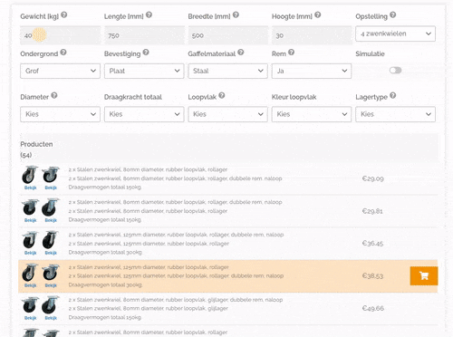Open Rem dropdown set to Ja
453x337 pixels.
pos(312,71)
